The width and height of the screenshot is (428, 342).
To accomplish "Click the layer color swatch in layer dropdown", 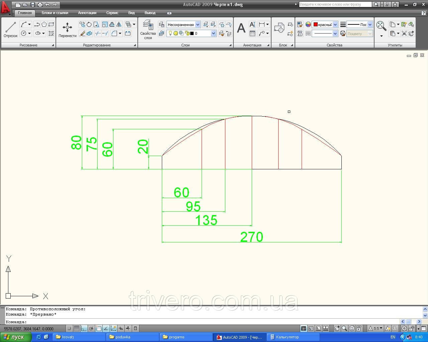I will click(192, 33).
